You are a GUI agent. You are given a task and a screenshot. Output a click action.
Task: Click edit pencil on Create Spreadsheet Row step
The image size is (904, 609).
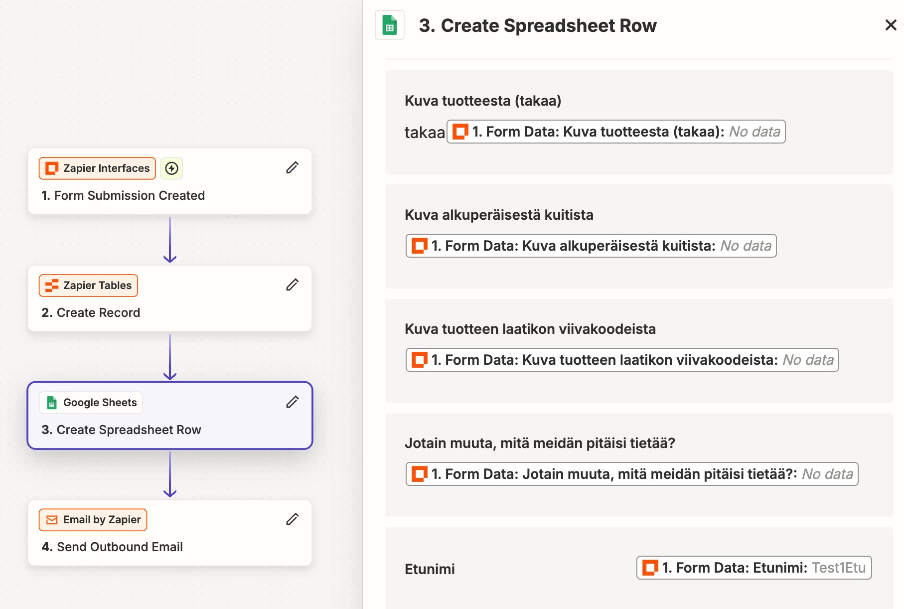[x=293, y=402]
